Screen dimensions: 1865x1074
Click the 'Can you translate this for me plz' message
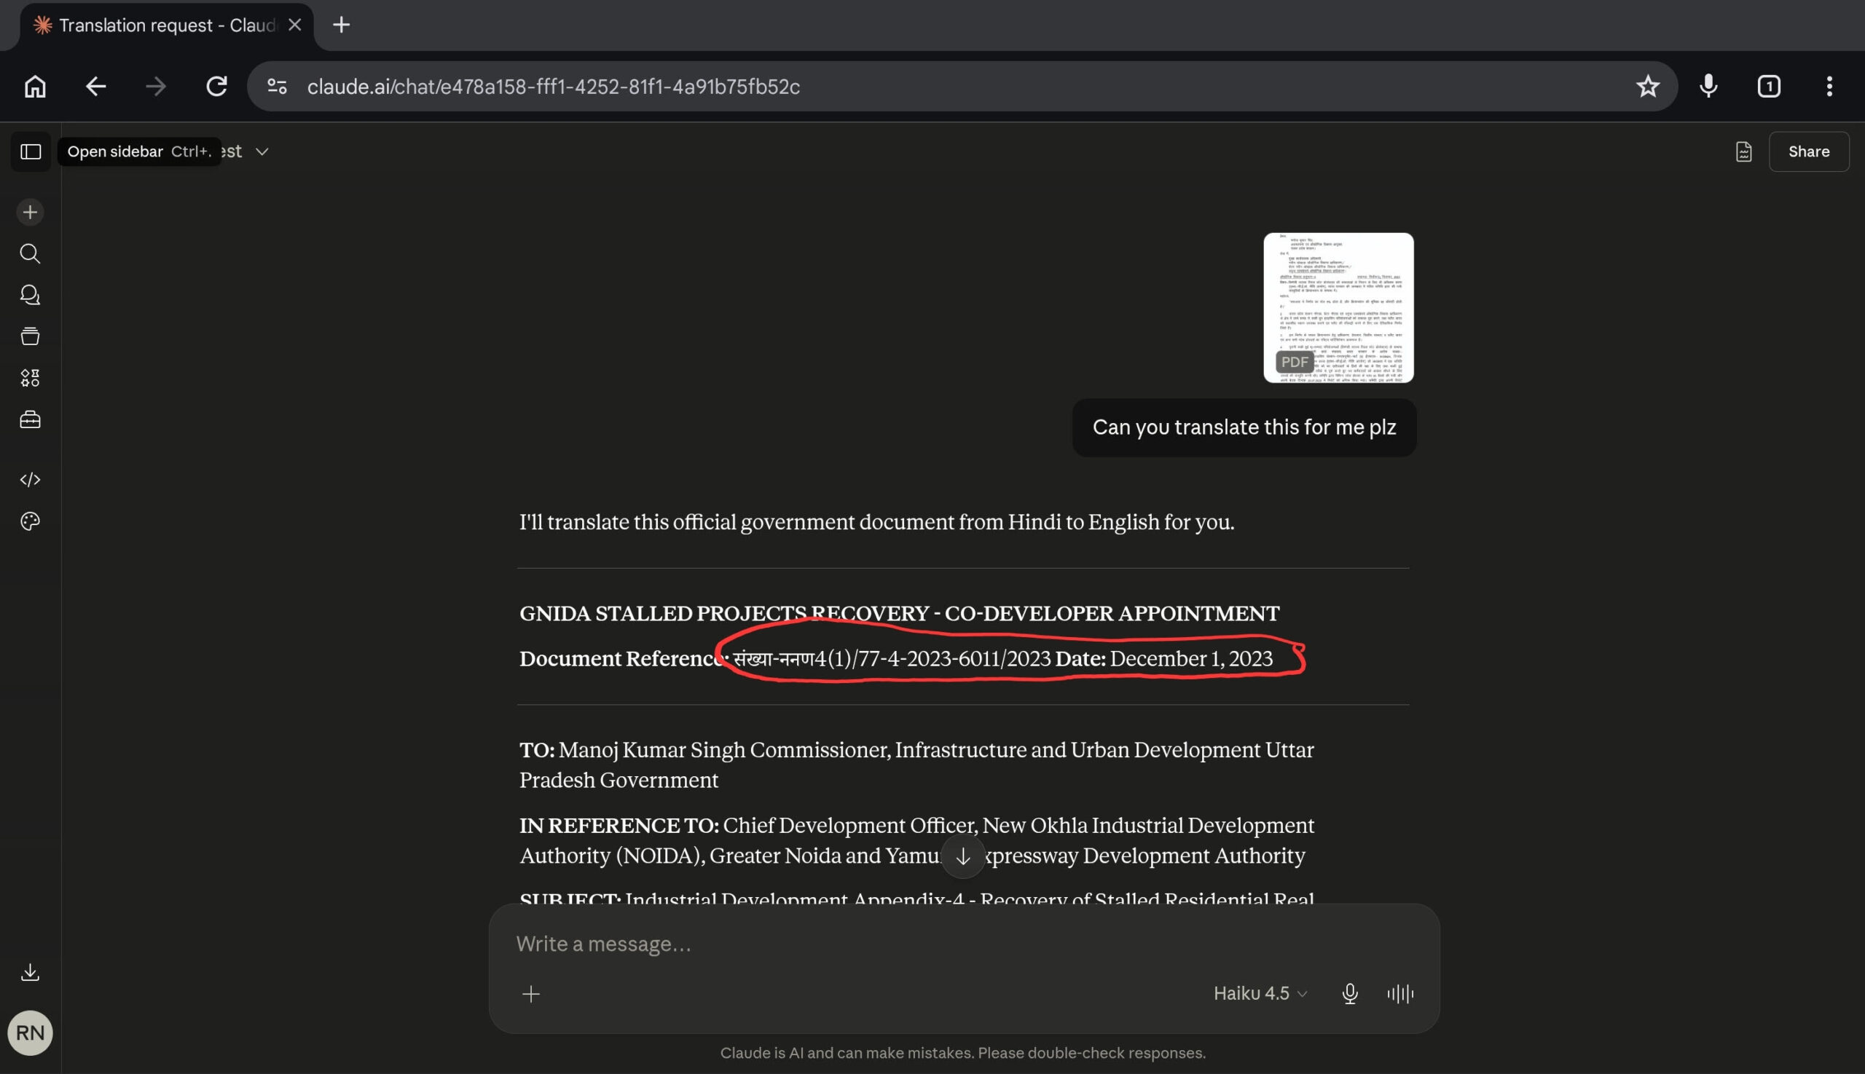[x=1244, y=428]
